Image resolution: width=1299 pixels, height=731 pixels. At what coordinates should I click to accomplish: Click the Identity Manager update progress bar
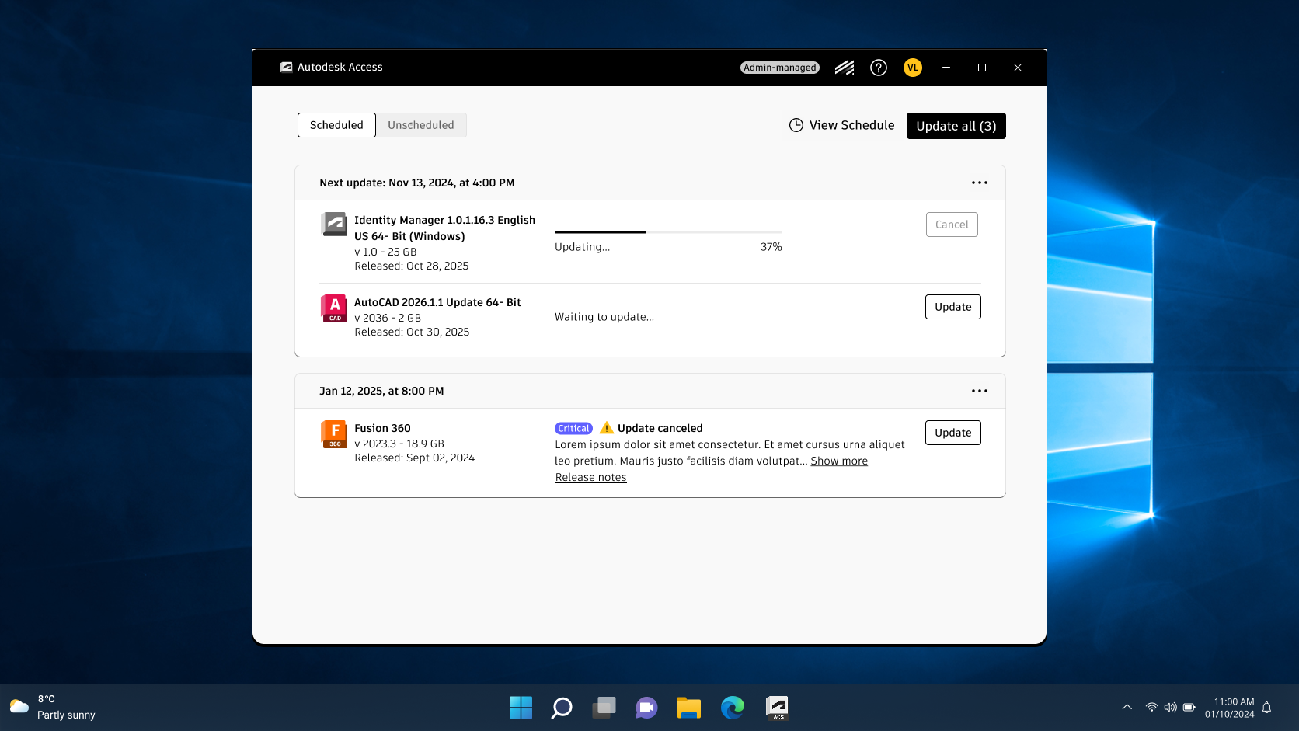[x=668, y=232]
